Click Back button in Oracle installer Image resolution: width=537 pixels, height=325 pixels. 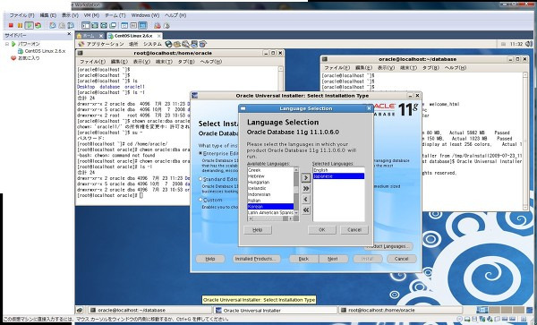(x=303, y=259)
